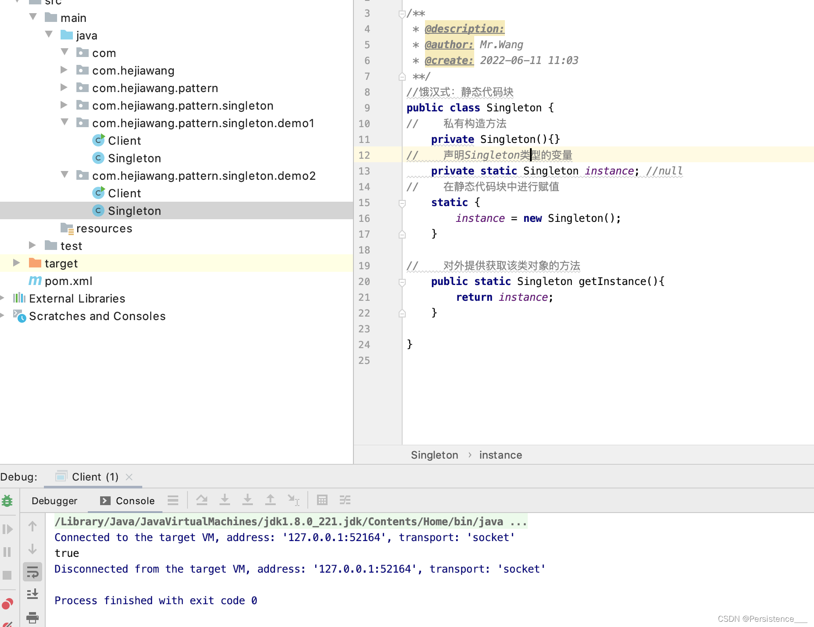Click the Stop debug icon
The width and height of the screenshot is (814, 627).
coord(7,575)
